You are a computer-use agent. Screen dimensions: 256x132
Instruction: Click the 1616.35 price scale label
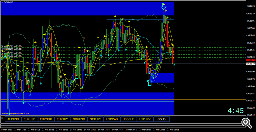coord(251,100)
